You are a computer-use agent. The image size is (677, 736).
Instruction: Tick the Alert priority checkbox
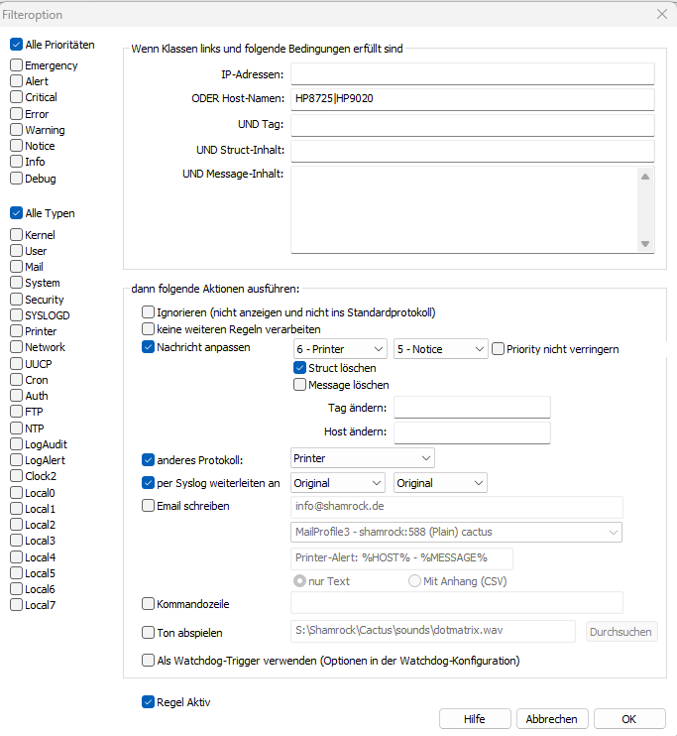tap(17, 80)
